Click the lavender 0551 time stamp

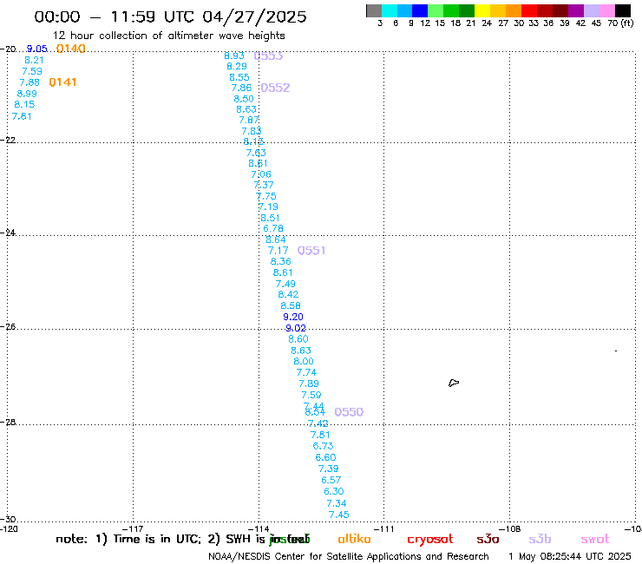tap(311, 251)
